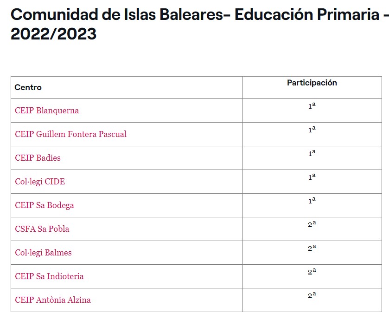Viewport: 389px width, 320px height.
Task: Click the Participación column header
Action: (312, 83)
